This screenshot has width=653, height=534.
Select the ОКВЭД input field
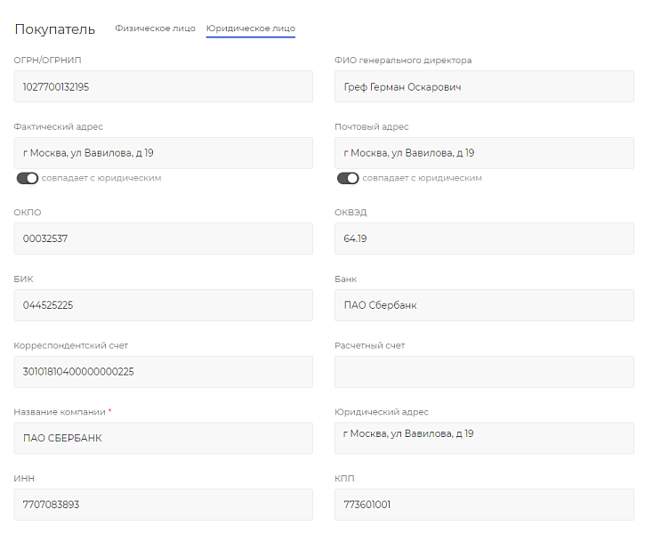[484, 239]
